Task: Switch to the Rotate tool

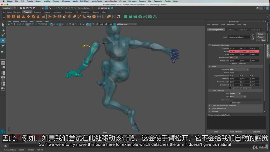Action: [x=3, y=46]
